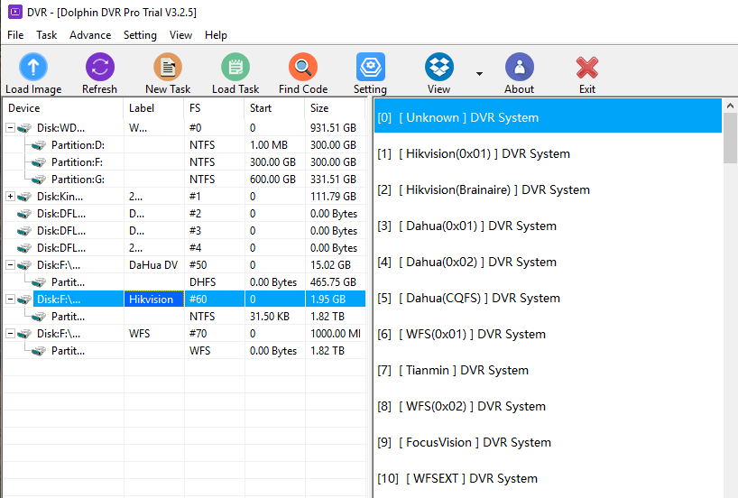Click the disk icon of the WFS #70 disk row
The width and height of the screenshot is (738, 498).
tap(24, 334)
